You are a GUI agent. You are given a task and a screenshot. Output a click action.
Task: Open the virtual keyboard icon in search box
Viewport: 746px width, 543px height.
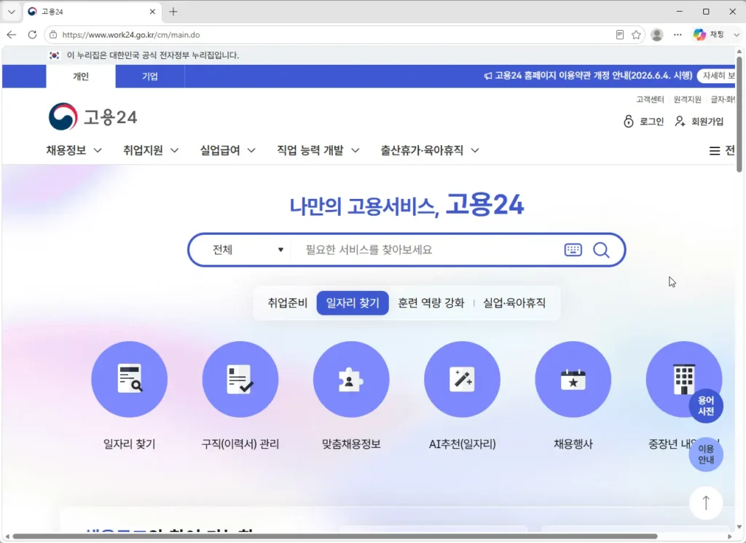click(573, 250)
